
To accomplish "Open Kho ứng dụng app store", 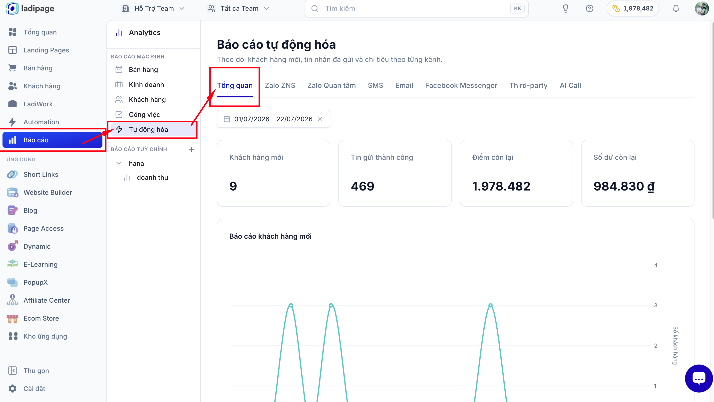I will pyautogui.click(x=53, y=336).
